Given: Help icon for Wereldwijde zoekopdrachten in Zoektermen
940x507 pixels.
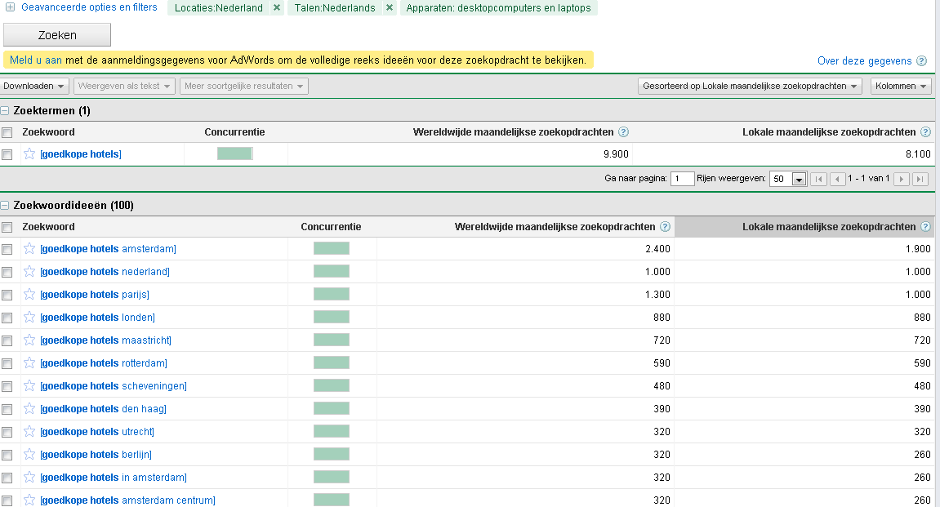Looking at the screenshot, I should coord(623,131).
